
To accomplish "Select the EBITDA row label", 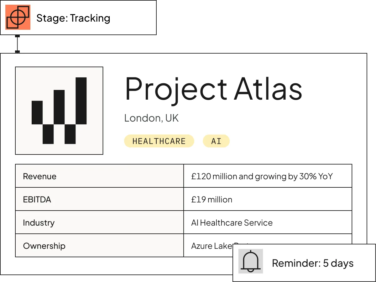I will [100, 199].
